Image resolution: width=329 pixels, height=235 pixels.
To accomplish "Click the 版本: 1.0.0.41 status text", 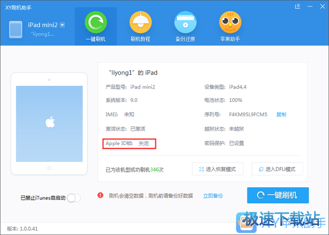I will point(22,228).
